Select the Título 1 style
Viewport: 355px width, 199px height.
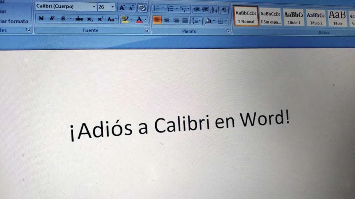(293, 17)
